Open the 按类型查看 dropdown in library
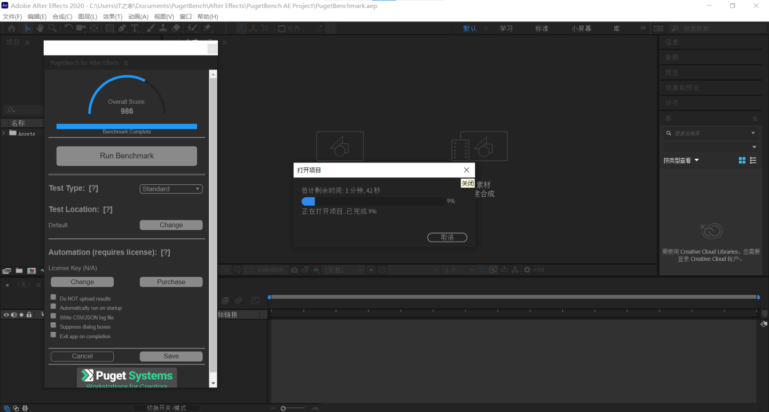Screen dimensions: 769x412 coord(681,160)
